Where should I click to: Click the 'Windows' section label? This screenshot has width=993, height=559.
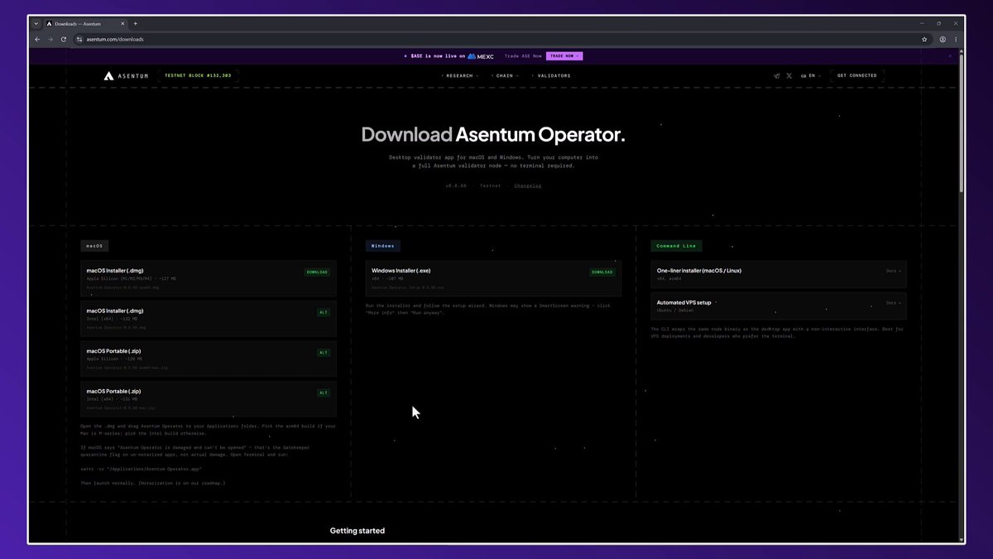[383, 246]
